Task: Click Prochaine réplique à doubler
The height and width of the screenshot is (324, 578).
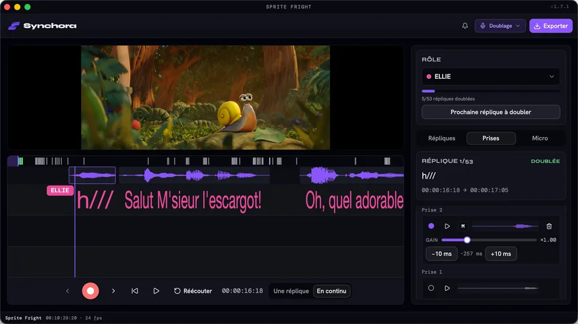Action: pos(491,112)
